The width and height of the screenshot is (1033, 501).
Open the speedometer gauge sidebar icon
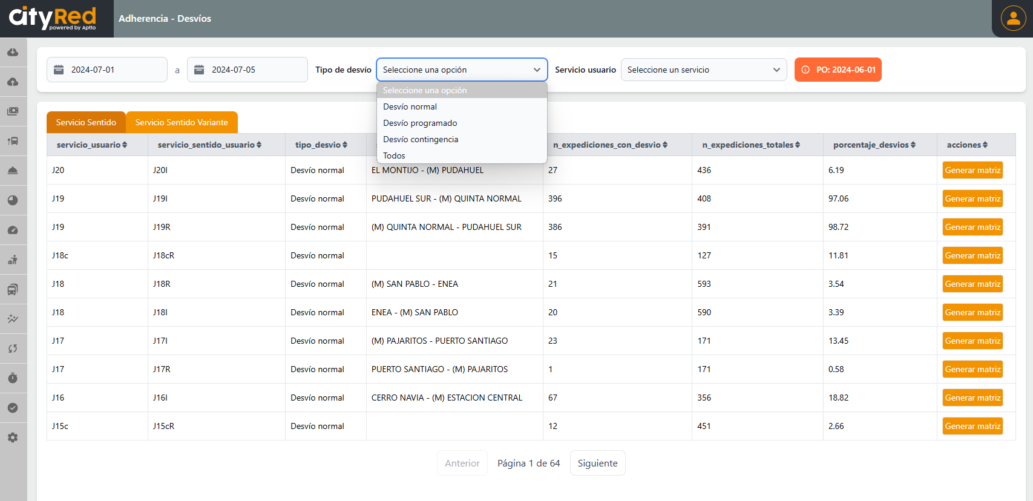pyautogui.click(x=13, y=230)
